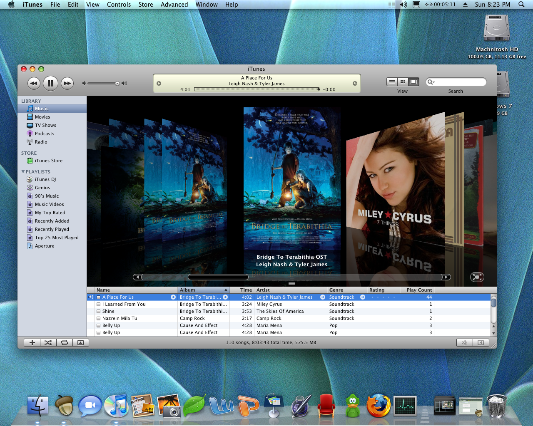The height and width of the screenshot is (426, 533).
Task: Collapse the PLAYLISTS section triangle
Action: coord(23,172)
